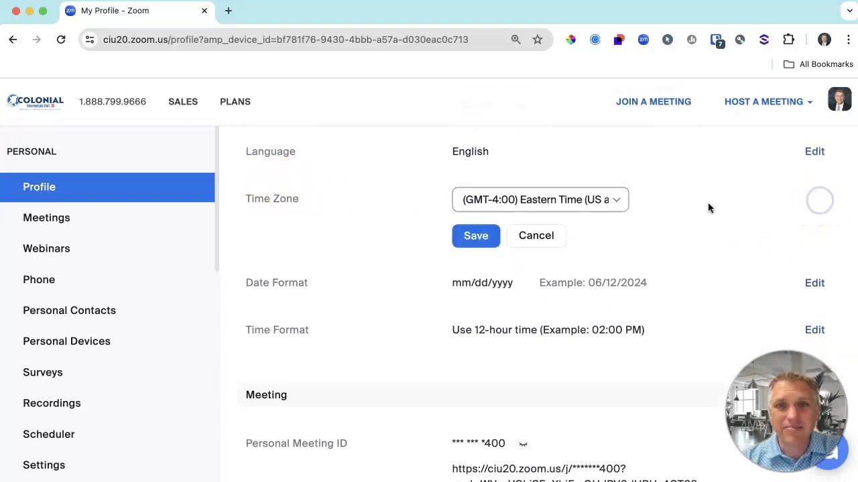Open the user profile avatar menu
This screenshot has width=858, height=482.
(839, 100)
